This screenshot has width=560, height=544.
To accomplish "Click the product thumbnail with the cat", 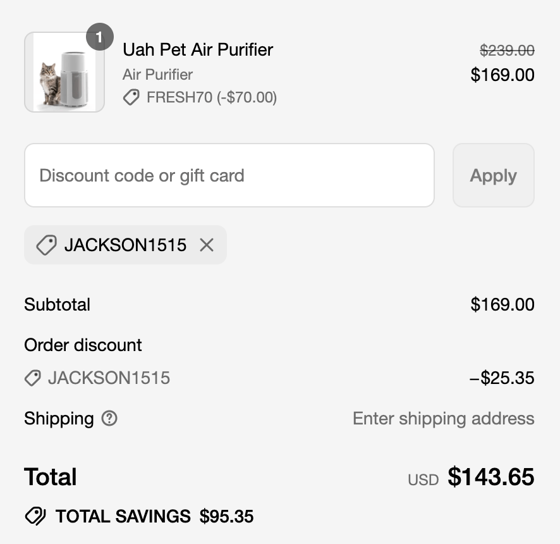I will coord(64,71).
